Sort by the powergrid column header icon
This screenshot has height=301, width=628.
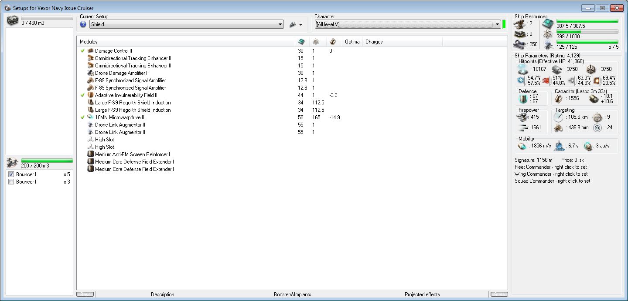click(x=316, y=42)
